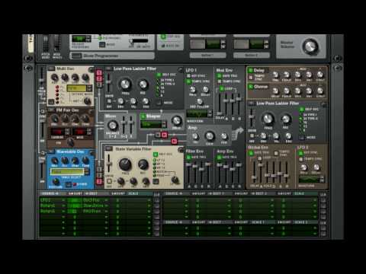Click the LFO 1 KBD Follow knob
The height and width of the screenshot is (274, 366).
[x=200, y=102]
